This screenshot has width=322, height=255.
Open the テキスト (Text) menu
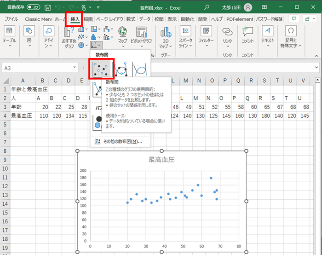[x=268, y=36]
